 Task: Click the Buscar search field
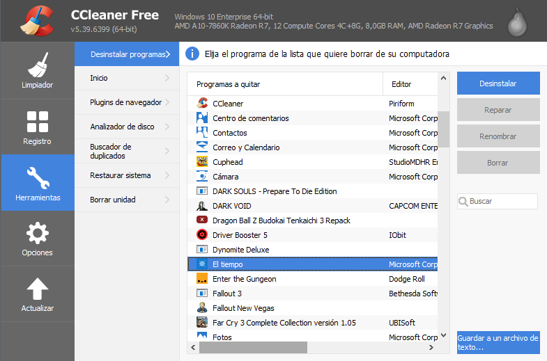click(x=502, y=201)
